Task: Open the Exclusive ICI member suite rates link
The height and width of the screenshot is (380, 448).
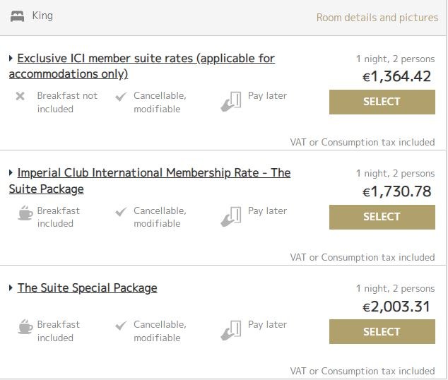Action: (x=142, y=66)
